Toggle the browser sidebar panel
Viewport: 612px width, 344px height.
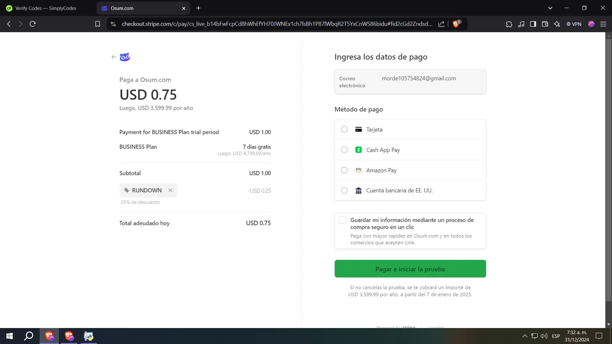click(533, 24)
